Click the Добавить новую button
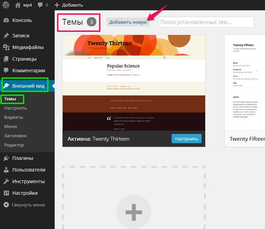This screenshot has width=265, height=229. pos(129,22)
